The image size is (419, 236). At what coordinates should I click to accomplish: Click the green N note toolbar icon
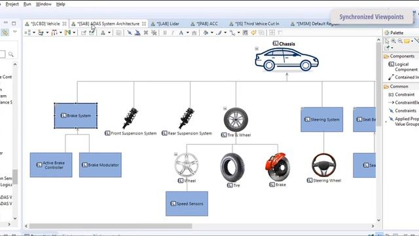coord(67,33)
